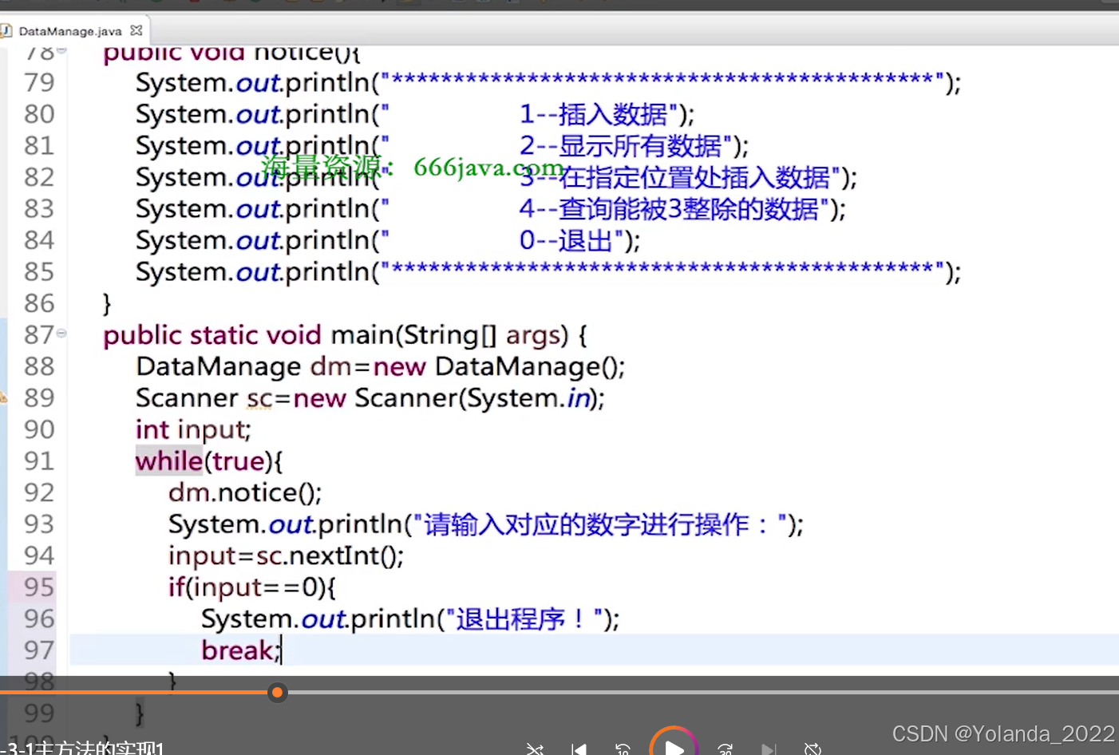Viewport: 1119px width, 755px height.
Task: Click the string '4--查询能被3整除的数据'
Action: 669,209
